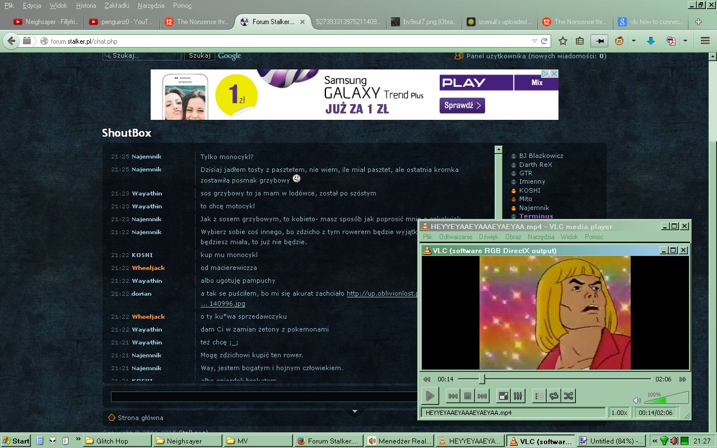Open the Windows Start menu

16,441
